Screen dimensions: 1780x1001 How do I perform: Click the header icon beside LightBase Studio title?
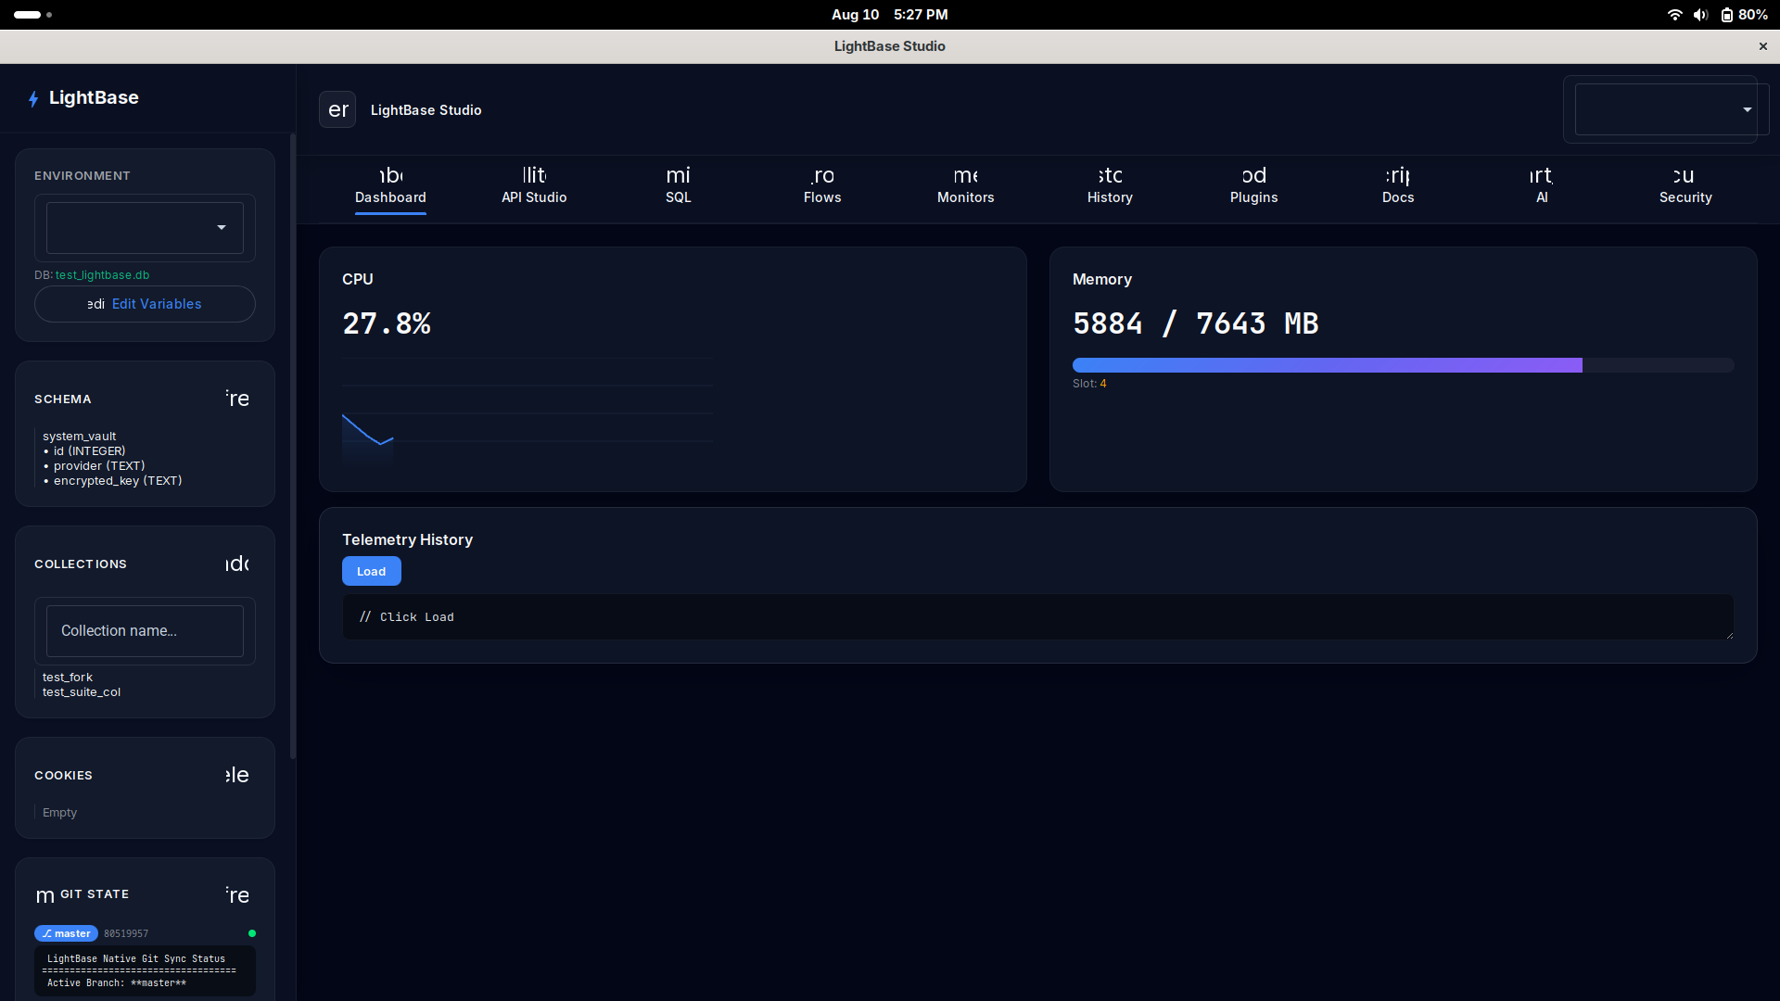click(337, 109)
